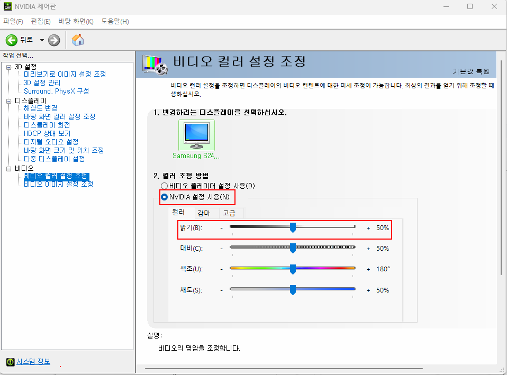
Task: Open 바탕 화면 컬러 설정 조정
Action: point(59,116)
